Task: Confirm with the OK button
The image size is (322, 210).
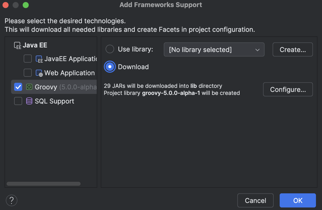Action: (298, 200)
